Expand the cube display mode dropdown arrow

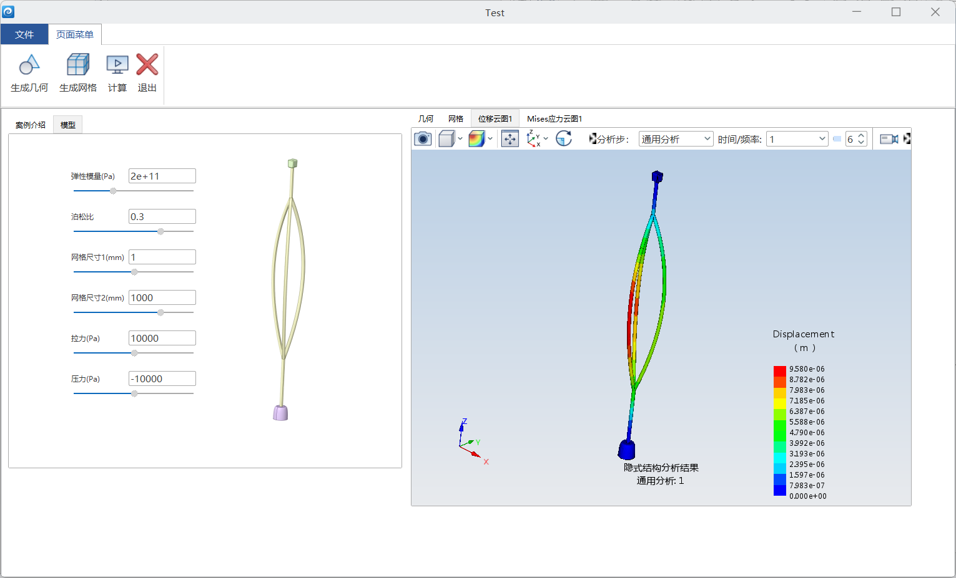[x=460, y=138]
